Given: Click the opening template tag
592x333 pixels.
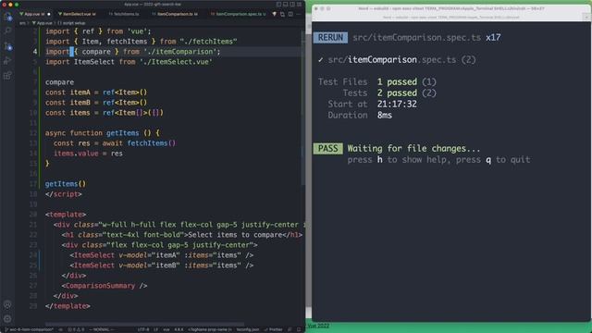Looking at the screenshot, I should tap(66, 215).
